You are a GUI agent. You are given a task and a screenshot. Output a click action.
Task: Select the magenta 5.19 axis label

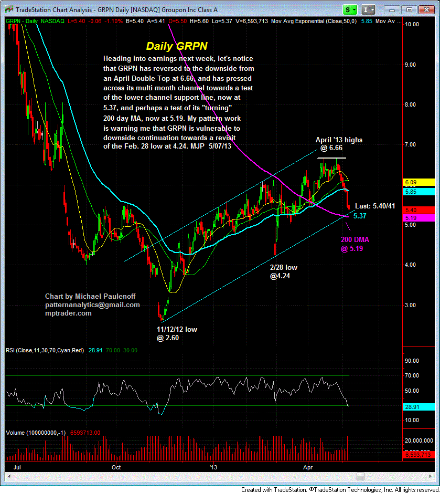[418, 218]
